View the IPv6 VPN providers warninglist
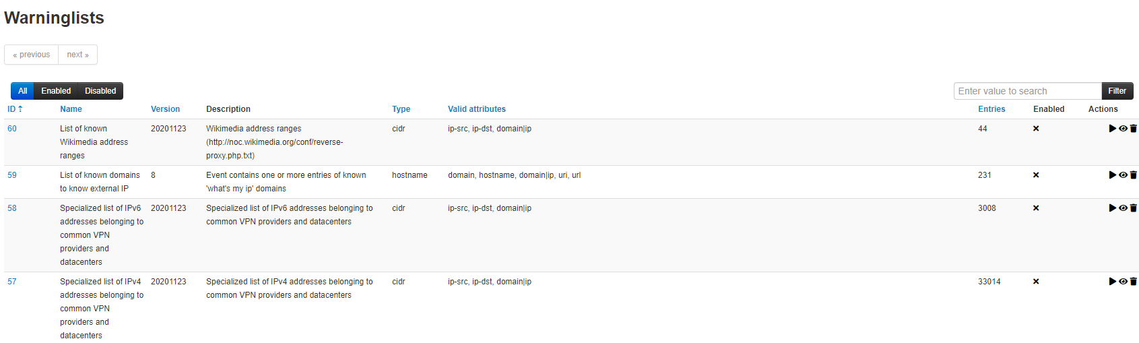The height and width of the screenshot is (343, 1139). 1123,208
